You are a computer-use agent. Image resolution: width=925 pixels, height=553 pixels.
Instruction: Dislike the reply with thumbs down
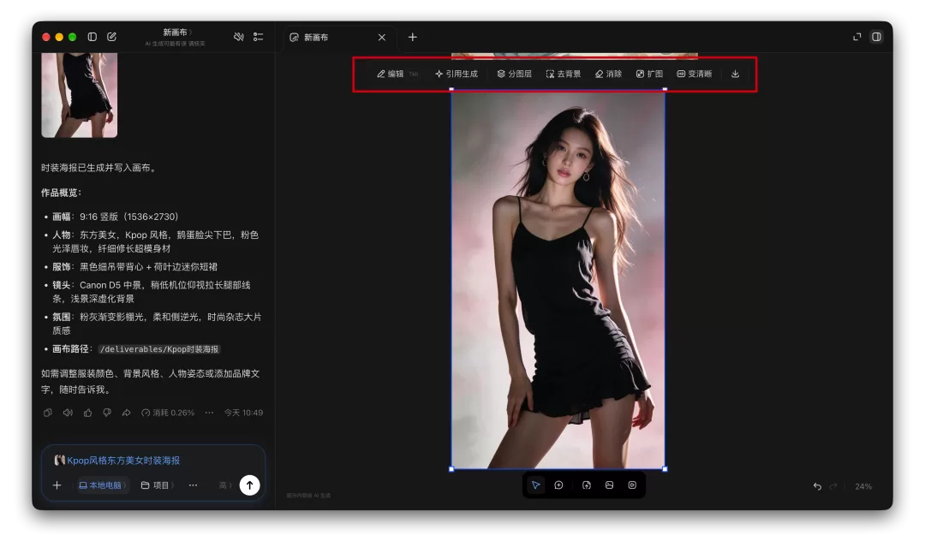(x=107, y=413)
